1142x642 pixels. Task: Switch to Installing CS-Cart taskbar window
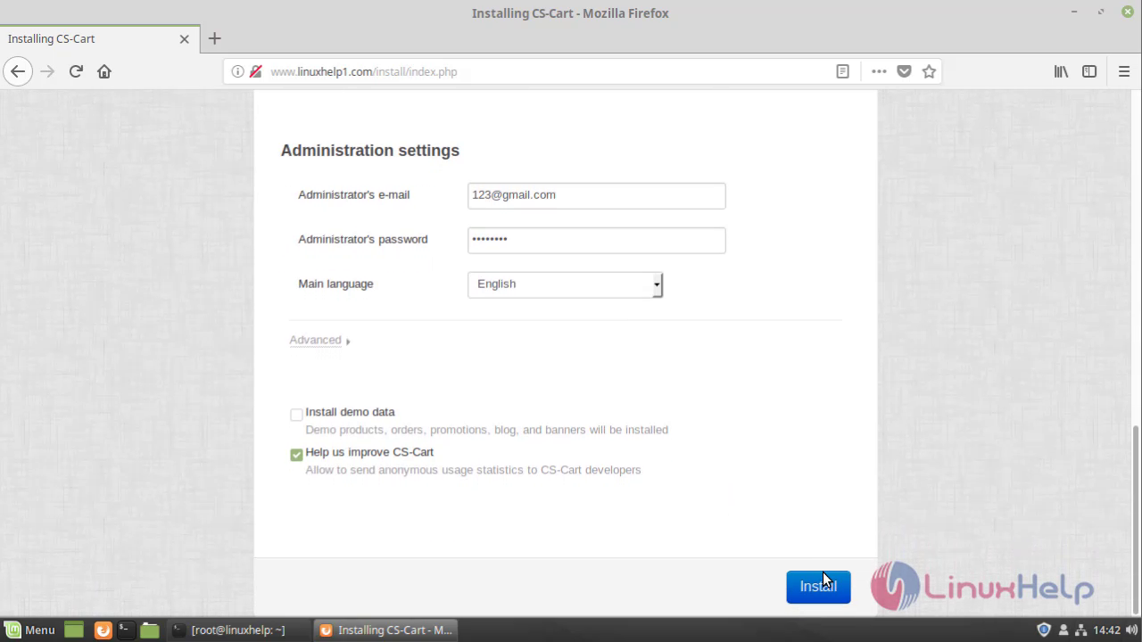pos(386,630)
